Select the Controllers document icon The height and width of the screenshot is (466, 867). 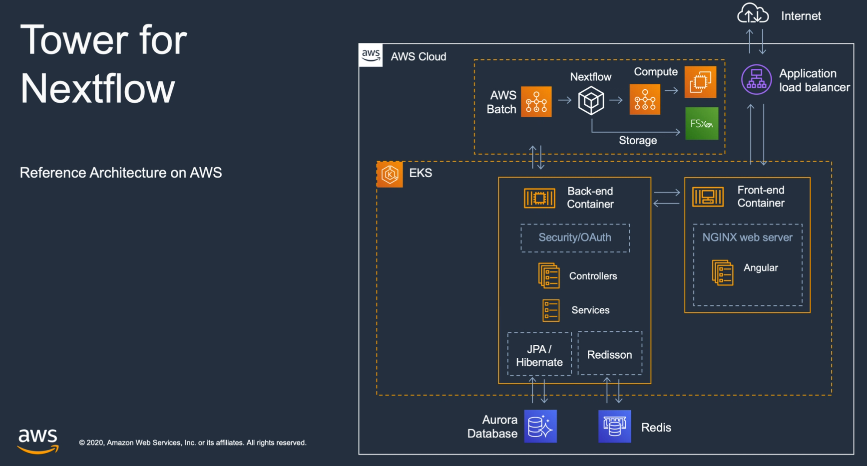coord(549,275)
